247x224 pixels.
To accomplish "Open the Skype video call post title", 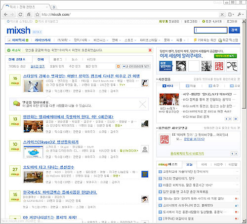I will tap(51, 142).
